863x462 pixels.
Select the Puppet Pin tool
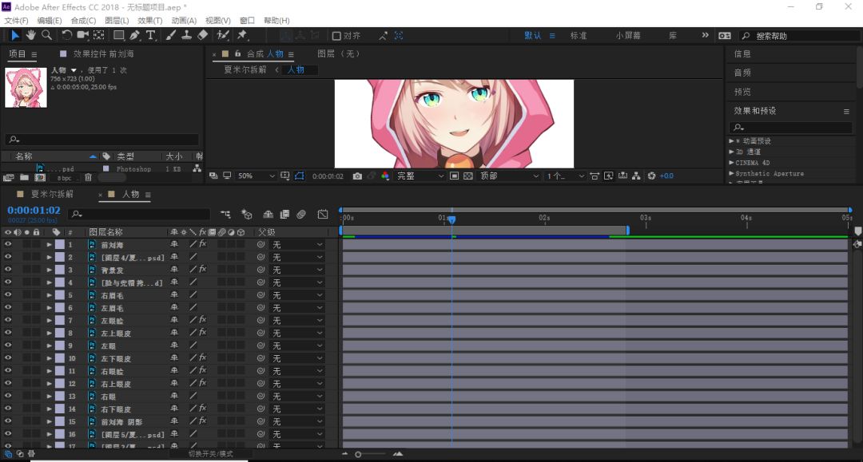tap(242, 35)
